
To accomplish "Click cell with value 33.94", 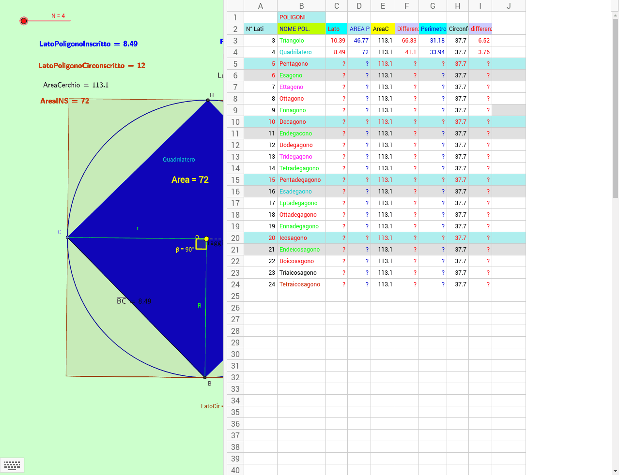I will (x=433, y=52).
